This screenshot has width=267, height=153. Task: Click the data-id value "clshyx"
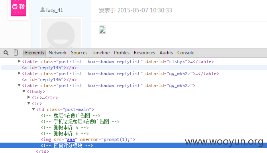177,62
